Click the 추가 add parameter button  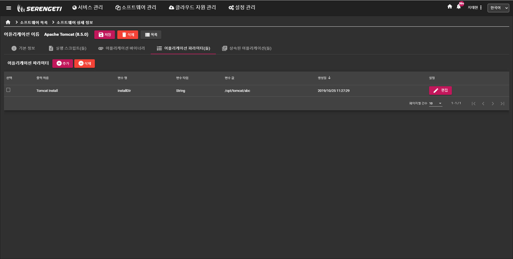[63, 64]
